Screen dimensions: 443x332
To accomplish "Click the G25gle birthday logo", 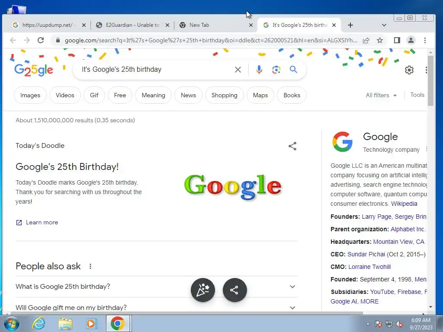I will (x=34, y=70).
